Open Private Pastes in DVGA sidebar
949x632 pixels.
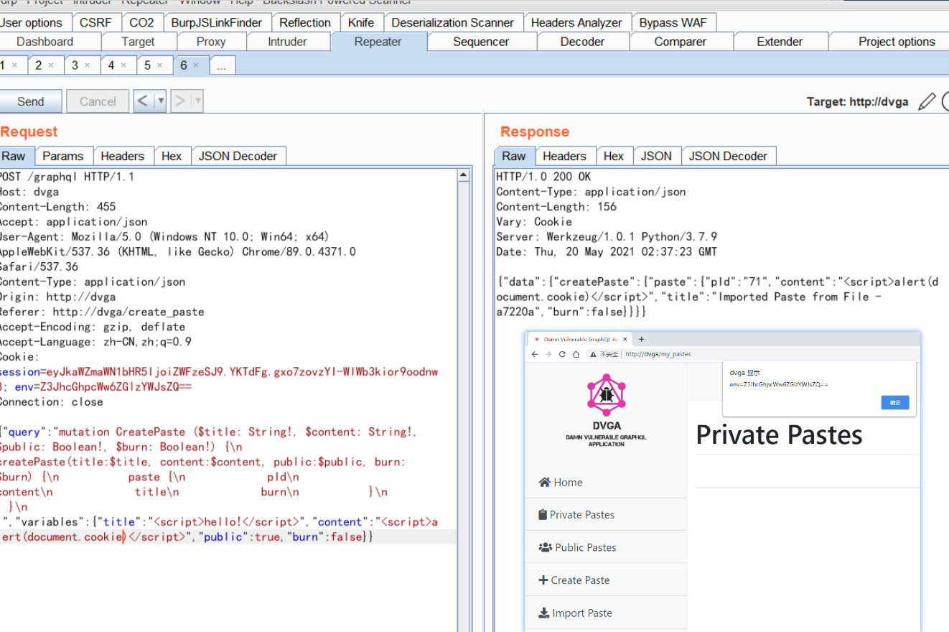[576, 515]
